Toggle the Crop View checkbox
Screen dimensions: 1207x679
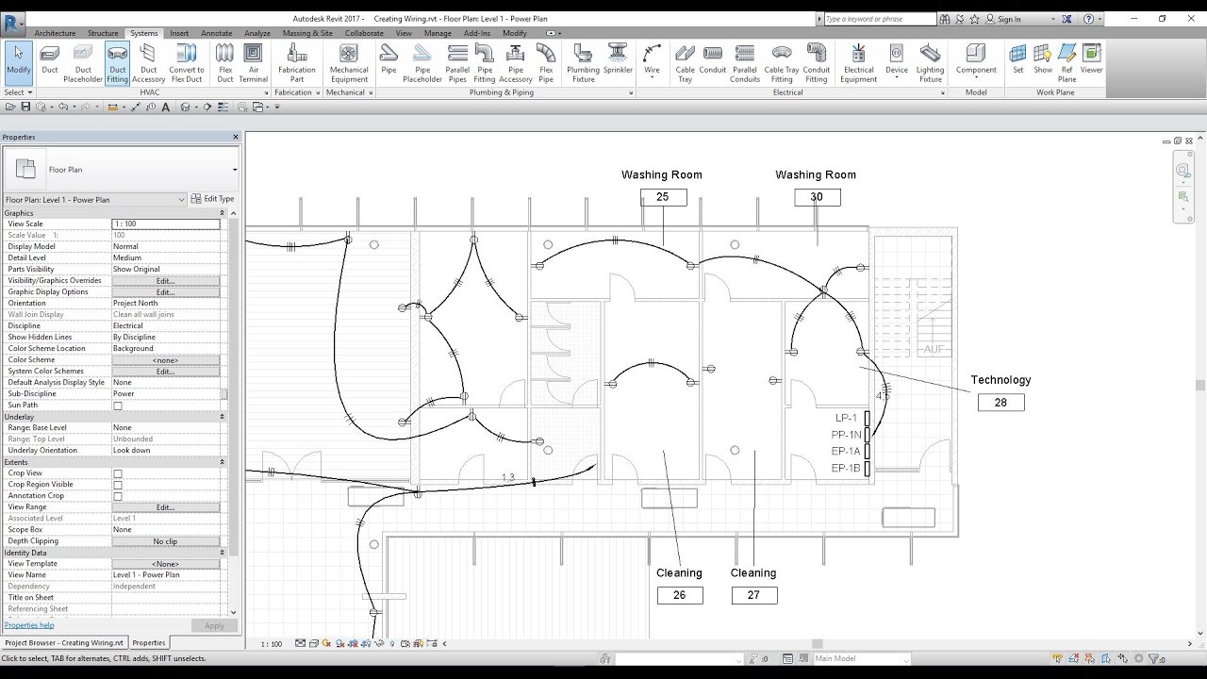click(x=118, y=473)
